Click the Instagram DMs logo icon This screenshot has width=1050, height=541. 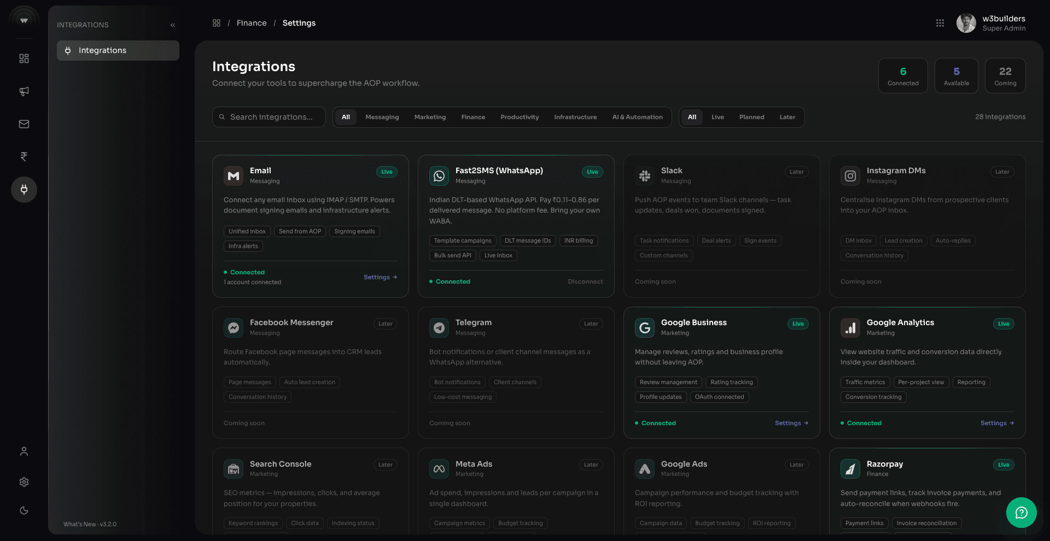pos(850,176)
